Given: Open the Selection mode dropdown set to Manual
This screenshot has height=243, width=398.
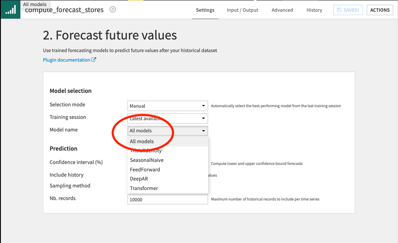Looking at the screenshot, I should pos(167,106).
